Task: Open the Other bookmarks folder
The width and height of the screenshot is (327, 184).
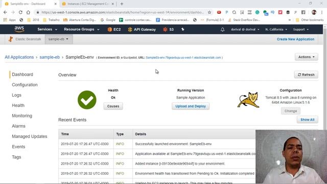Action: 310,20
